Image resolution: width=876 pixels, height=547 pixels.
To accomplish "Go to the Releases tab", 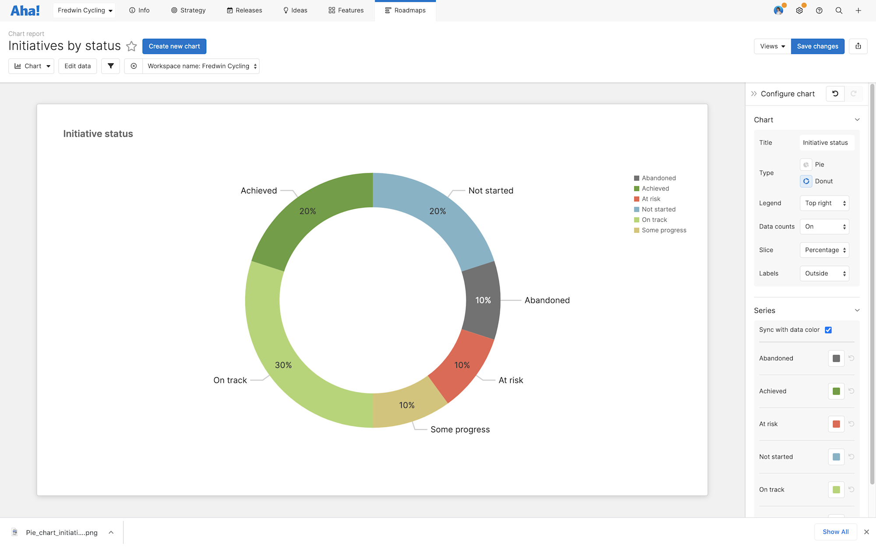I will (x=244, y=11).
